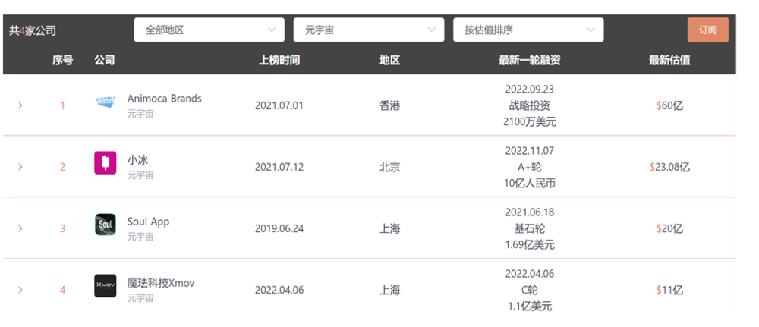This screenshot has width=759, height=327.
Task: Click the pink 小冰 logo icon
Action: coord(105,163)
